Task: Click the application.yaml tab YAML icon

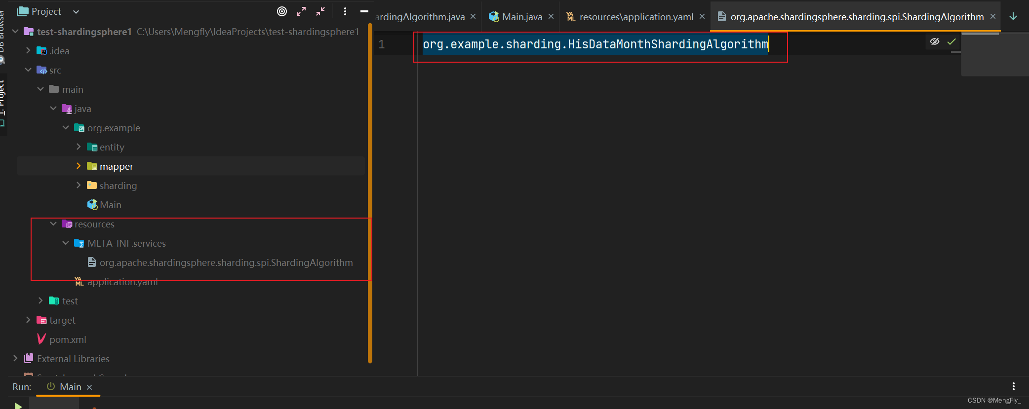Action: click(x=571, y=17)
